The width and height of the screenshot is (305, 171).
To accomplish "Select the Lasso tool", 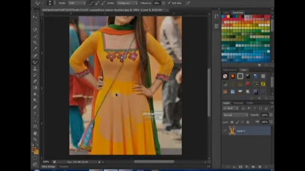I will [x=35, y=30].
